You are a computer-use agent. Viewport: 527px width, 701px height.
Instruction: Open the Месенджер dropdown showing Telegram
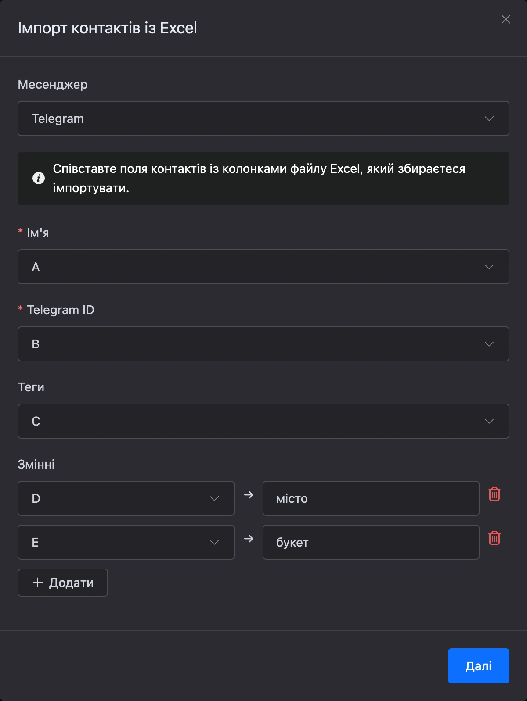pyautogui.click(x=263, y=118)
